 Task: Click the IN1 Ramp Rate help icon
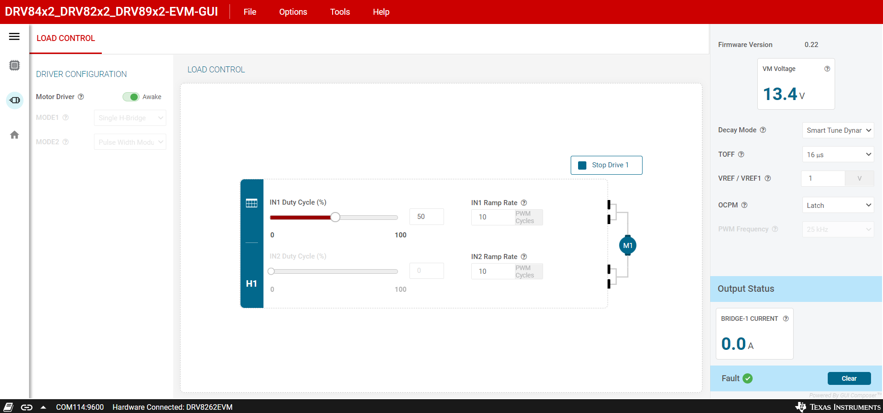pyautogui.click(x=524, y=203)
